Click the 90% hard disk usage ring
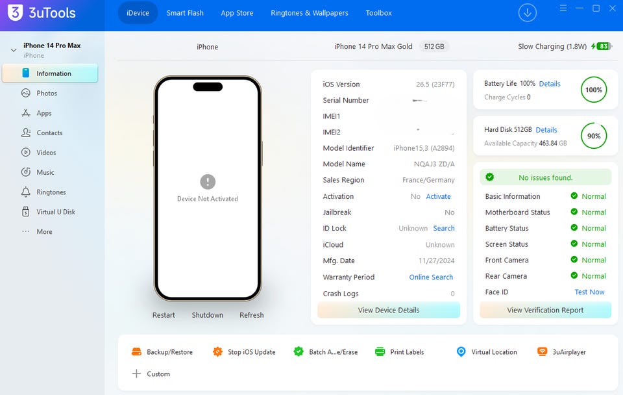The height and width of the screenshot is (395, 623). coord(594,136)
